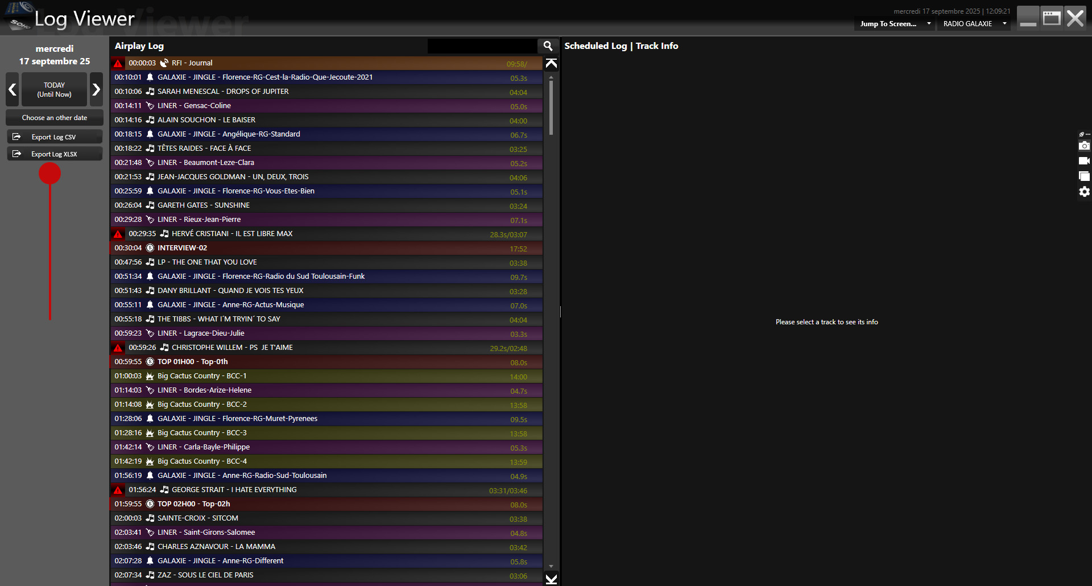Click the video recorder icon
Viewport: 1092px width, 586px height.
(1084, 161)
